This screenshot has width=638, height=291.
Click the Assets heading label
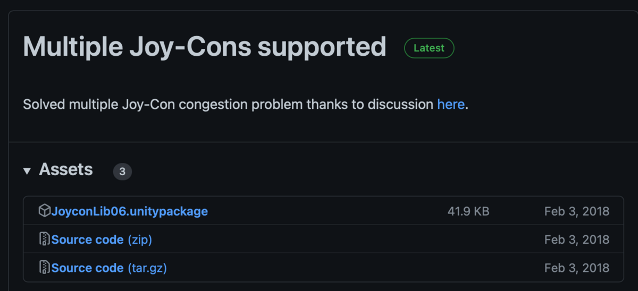coord(66,170)
